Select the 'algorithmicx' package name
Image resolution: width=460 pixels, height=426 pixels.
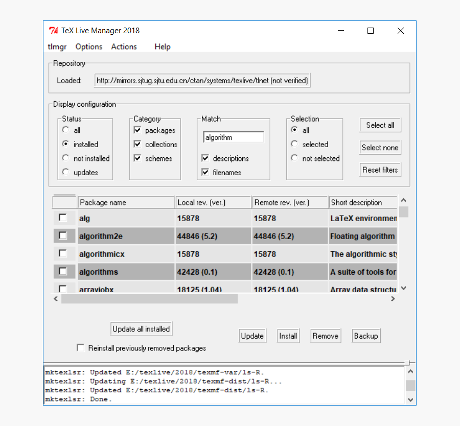click(102, 254)
